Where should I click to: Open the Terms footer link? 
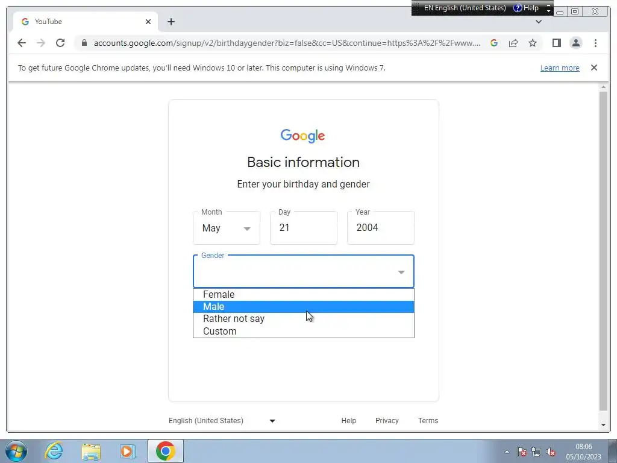(428, 420)
